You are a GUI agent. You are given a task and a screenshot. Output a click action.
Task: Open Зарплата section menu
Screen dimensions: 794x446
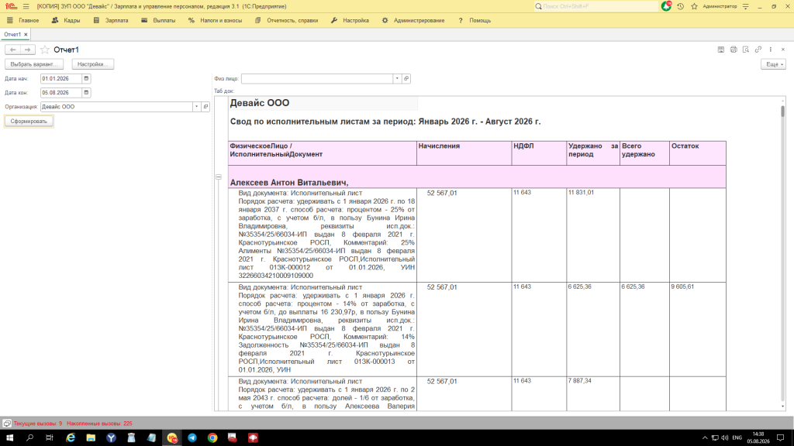click(x=111, y=21)
